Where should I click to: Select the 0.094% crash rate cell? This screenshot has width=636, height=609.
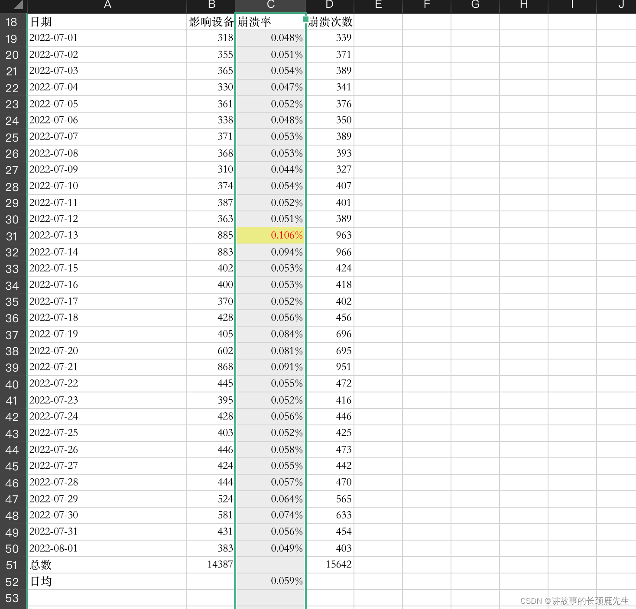tap(270, 252)
